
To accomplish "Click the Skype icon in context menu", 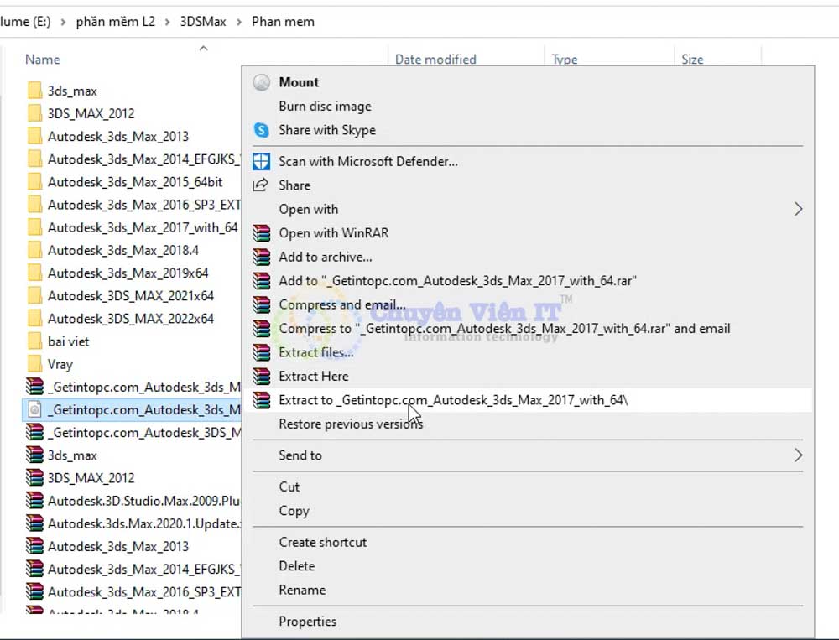I will click(x=261, y=130).
